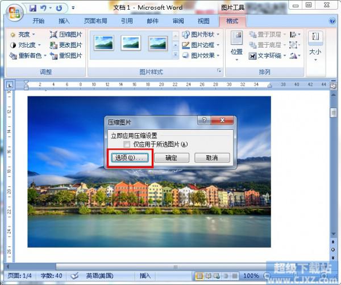Open the Picture Shape (图片形状) menu
The height and width of the screenshot is (285, 341).
(x=200, y=34)
